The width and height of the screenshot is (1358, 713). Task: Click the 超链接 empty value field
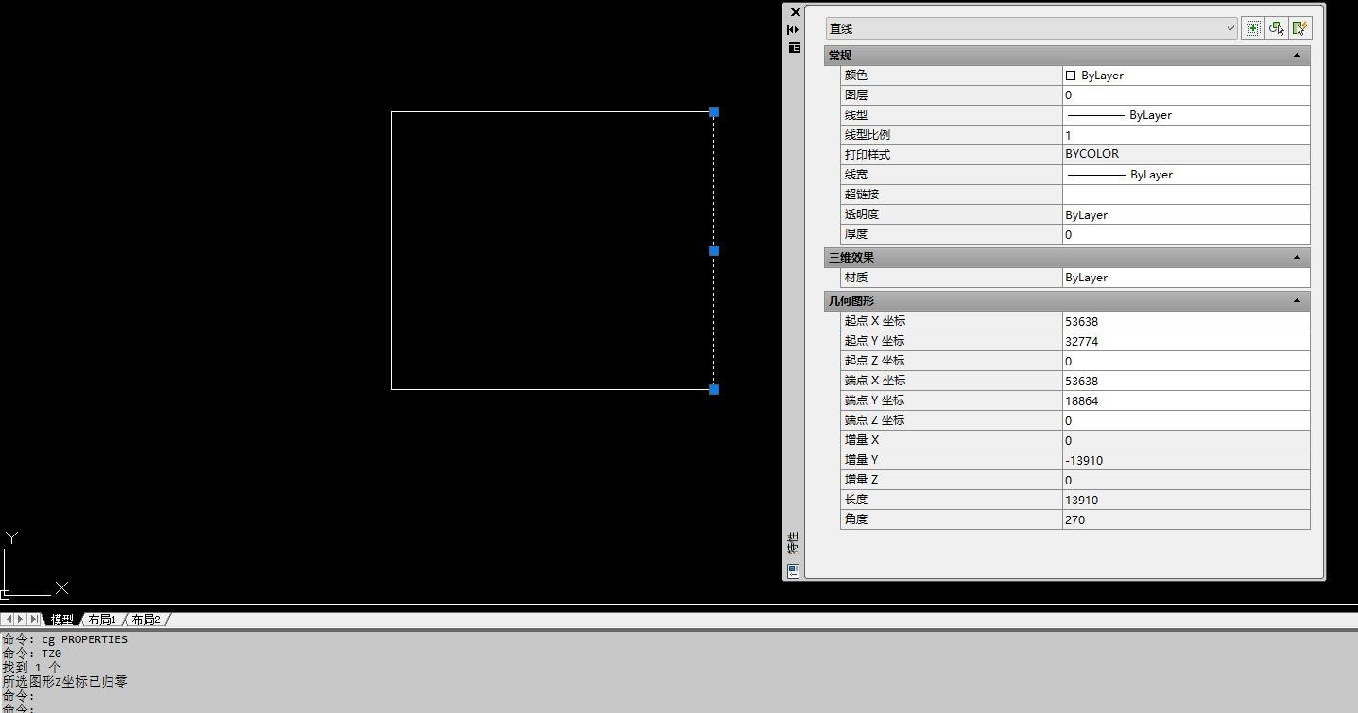[1186, 195]
